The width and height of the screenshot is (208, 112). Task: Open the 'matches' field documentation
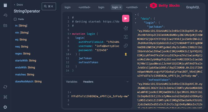point(20,75)
